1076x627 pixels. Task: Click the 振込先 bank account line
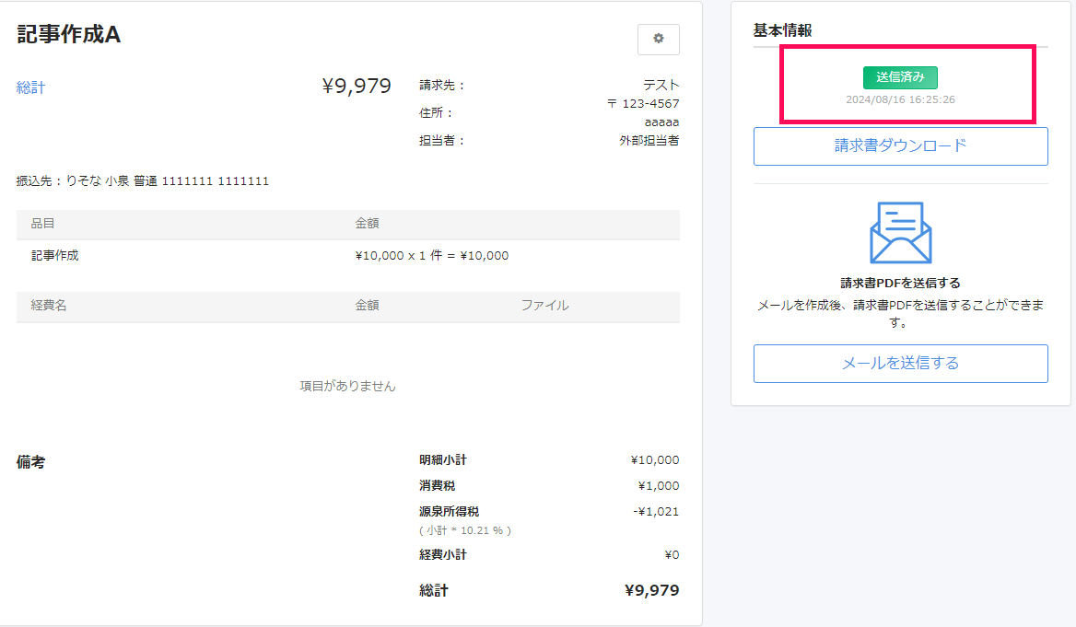[143, 181]
